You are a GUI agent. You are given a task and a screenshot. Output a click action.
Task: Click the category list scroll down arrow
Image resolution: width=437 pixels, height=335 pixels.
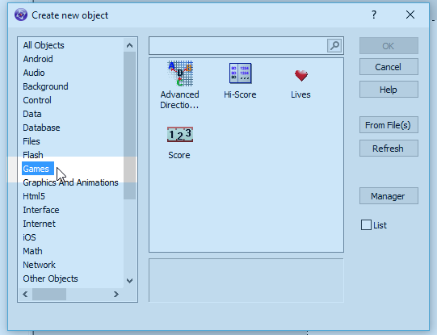(129, 280)
